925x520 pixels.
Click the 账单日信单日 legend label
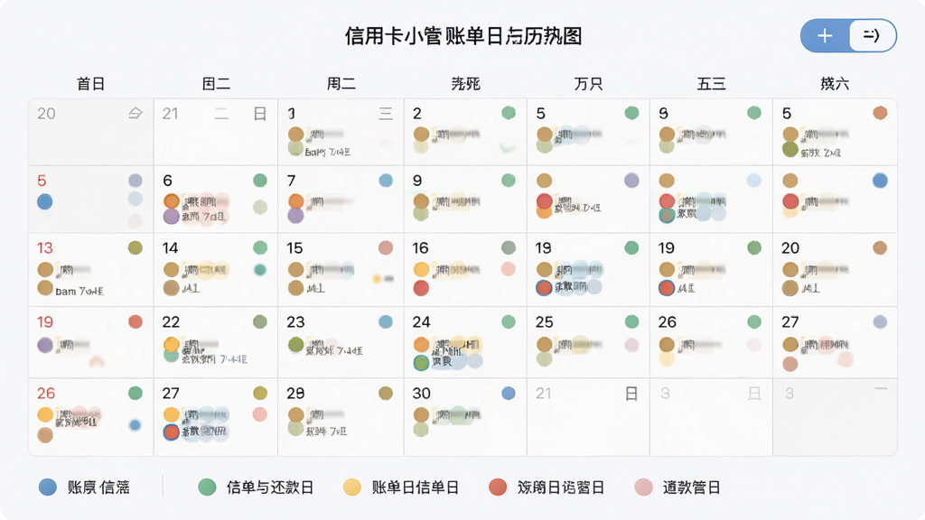(416, 487)
